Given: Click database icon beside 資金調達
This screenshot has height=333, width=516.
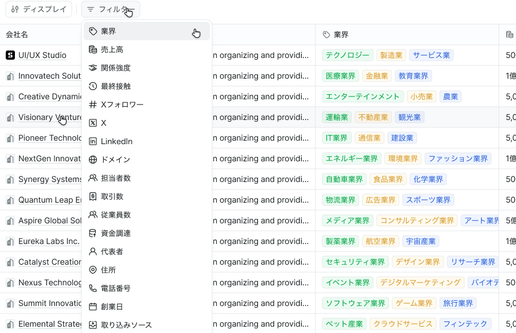Looking at the screenshot, I should click(93, 234).
